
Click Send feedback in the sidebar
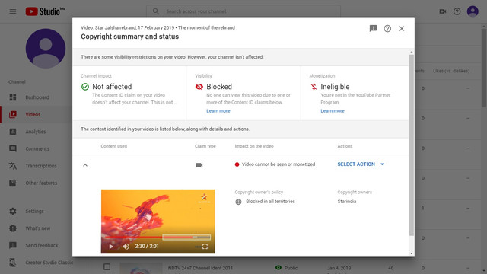[37, 245]
